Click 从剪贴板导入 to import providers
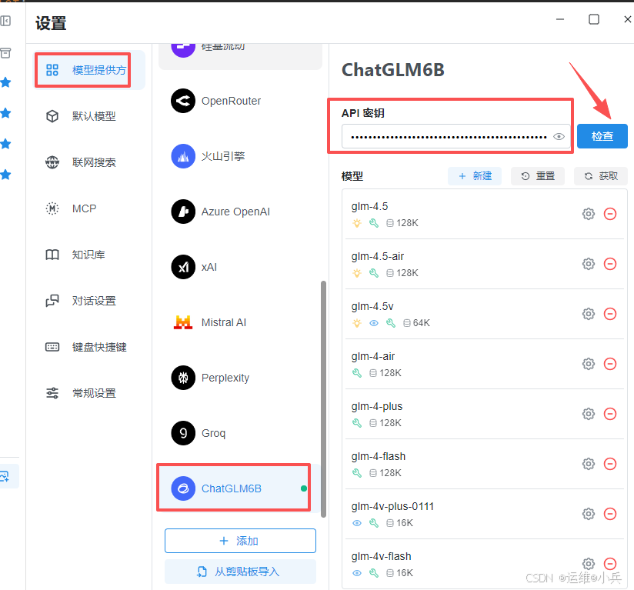 240,570
